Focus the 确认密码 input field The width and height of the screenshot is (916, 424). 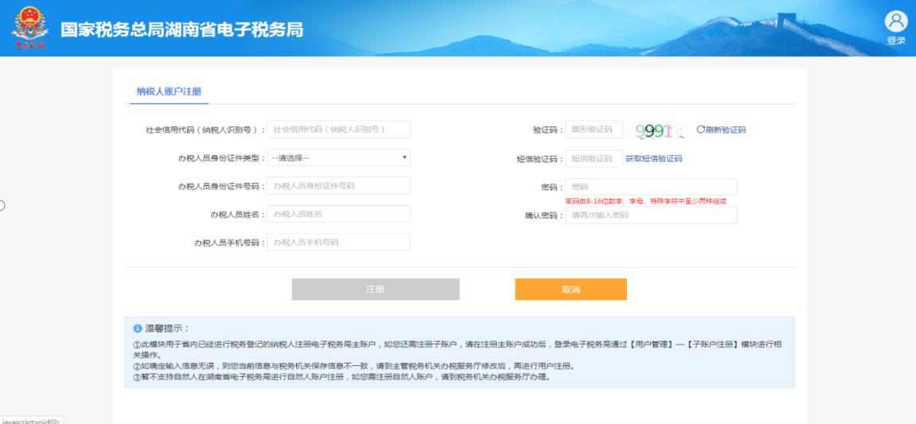click(x=652, y=216)
